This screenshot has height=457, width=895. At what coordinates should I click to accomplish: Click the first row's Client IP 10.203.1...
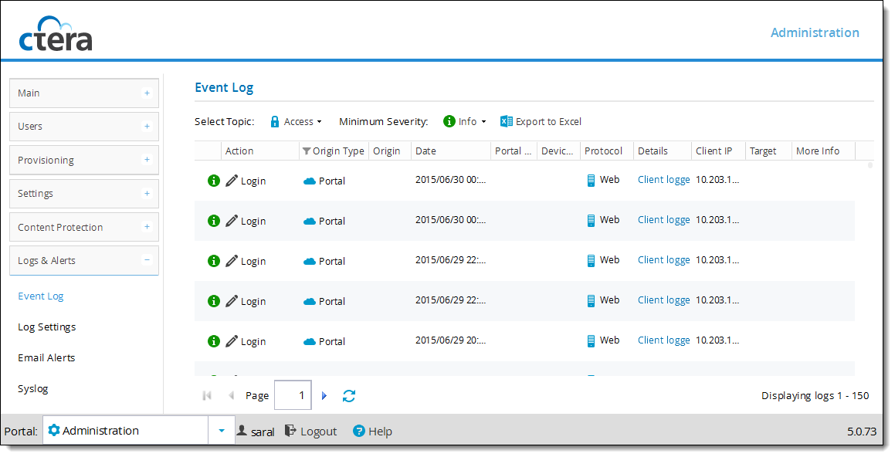717,180
